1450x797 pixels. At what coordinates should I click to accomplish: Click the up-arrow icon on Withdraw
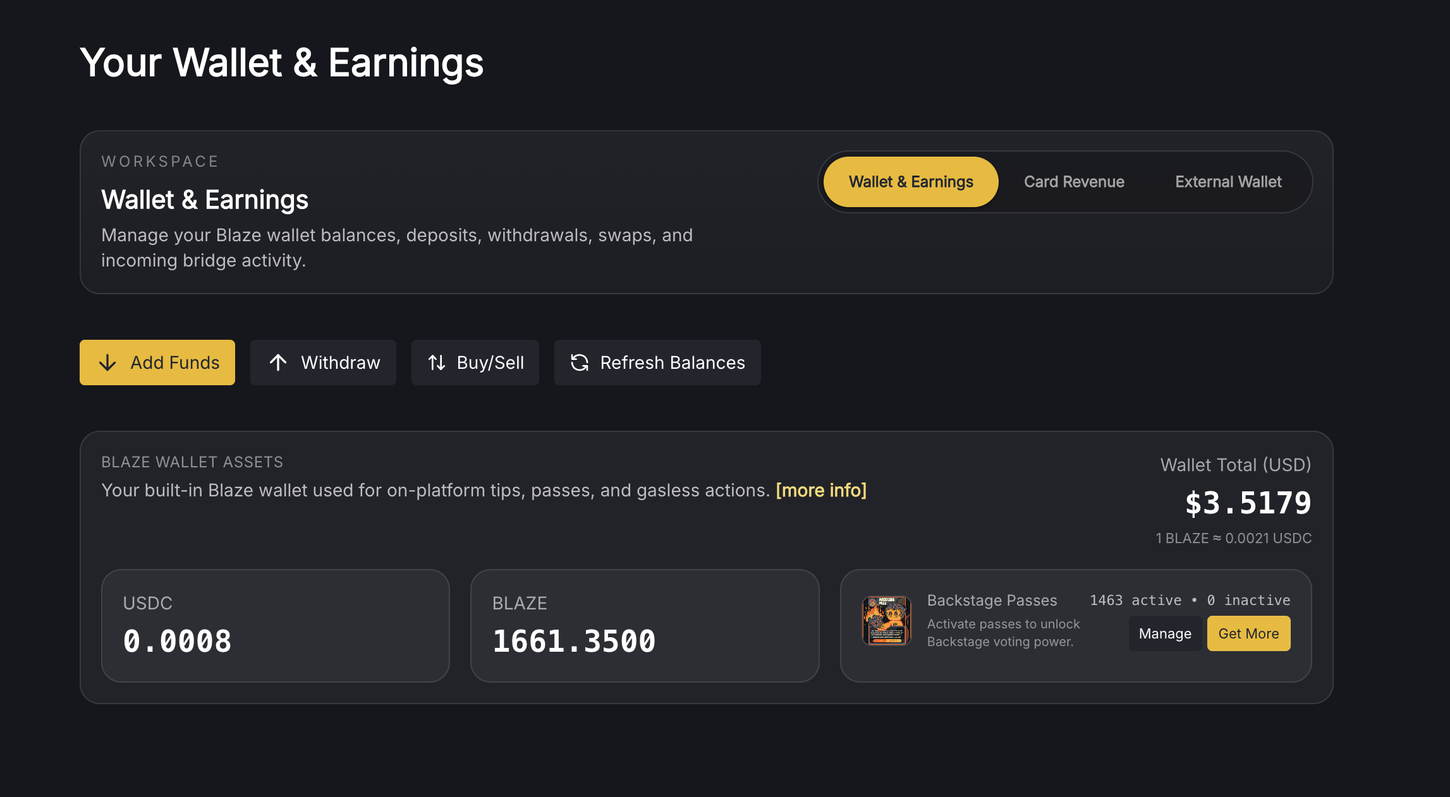click(x=278, y=363)
